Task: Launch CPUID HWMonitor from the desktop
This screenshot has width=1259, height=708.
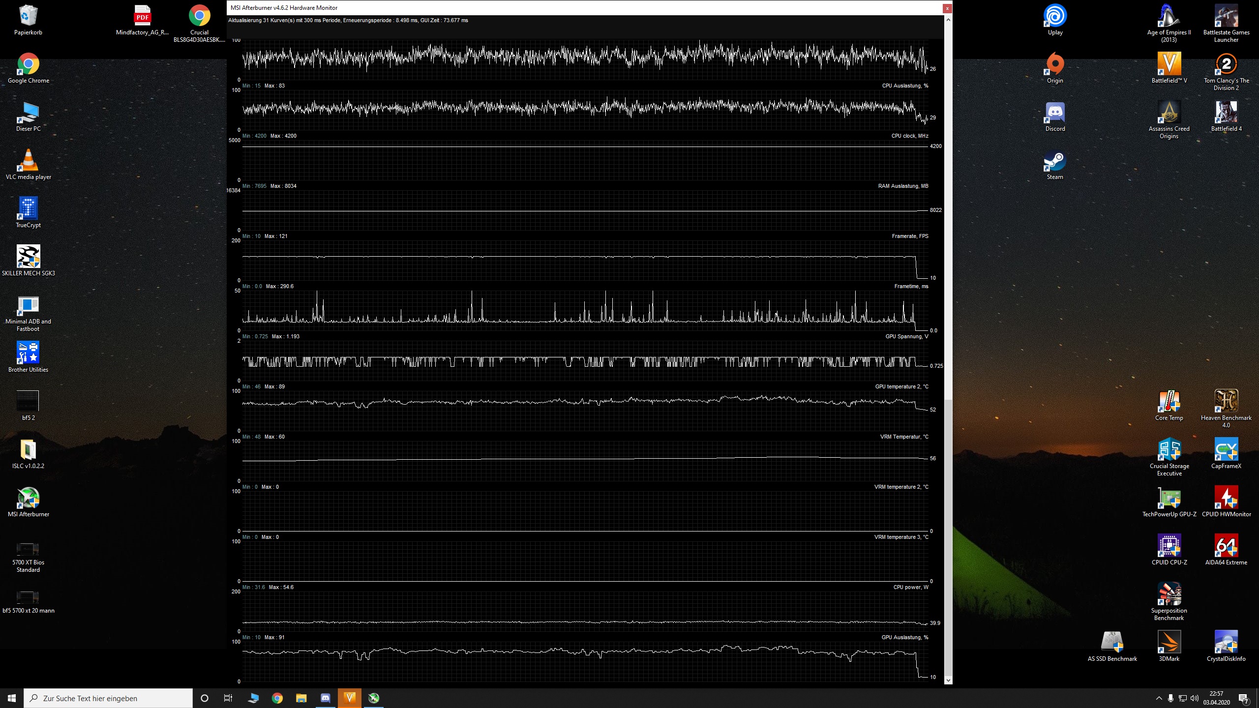Action: tap(1226, 499)
